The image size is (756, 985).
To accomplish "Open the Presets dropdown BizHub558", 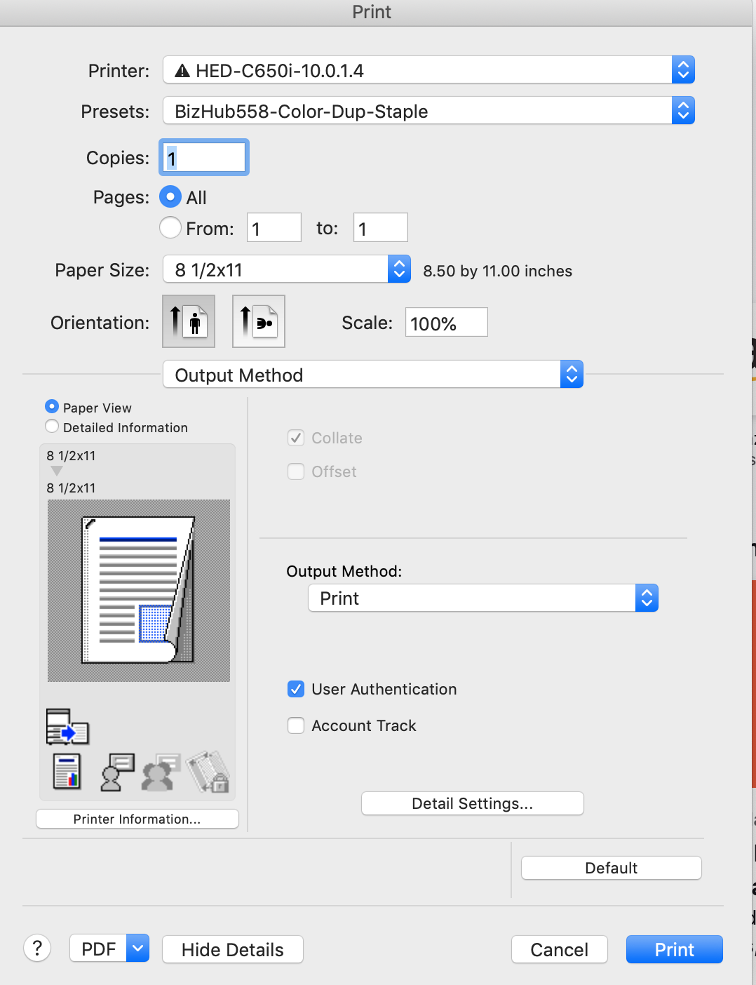I will [428, 110].
